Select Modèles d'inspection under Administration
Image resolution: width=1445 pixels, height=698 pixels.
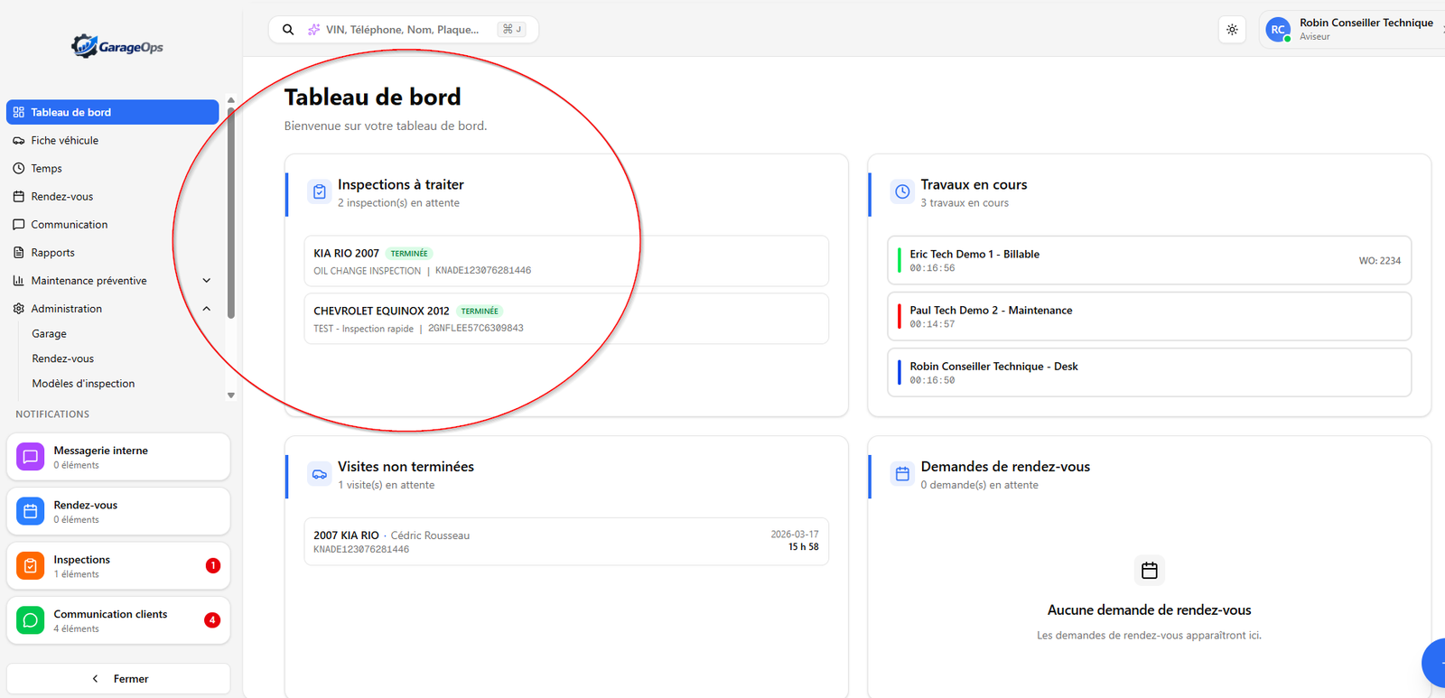pos(83,384)
